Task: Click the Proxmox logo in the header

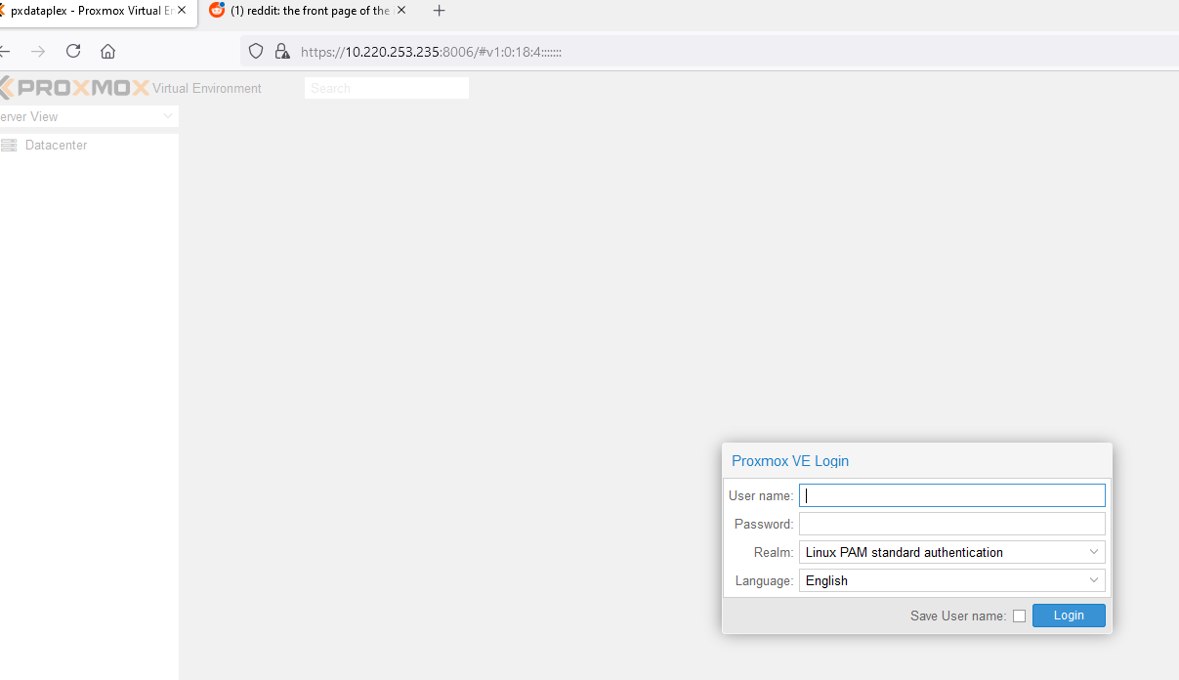Action: (x=75, y=88)
